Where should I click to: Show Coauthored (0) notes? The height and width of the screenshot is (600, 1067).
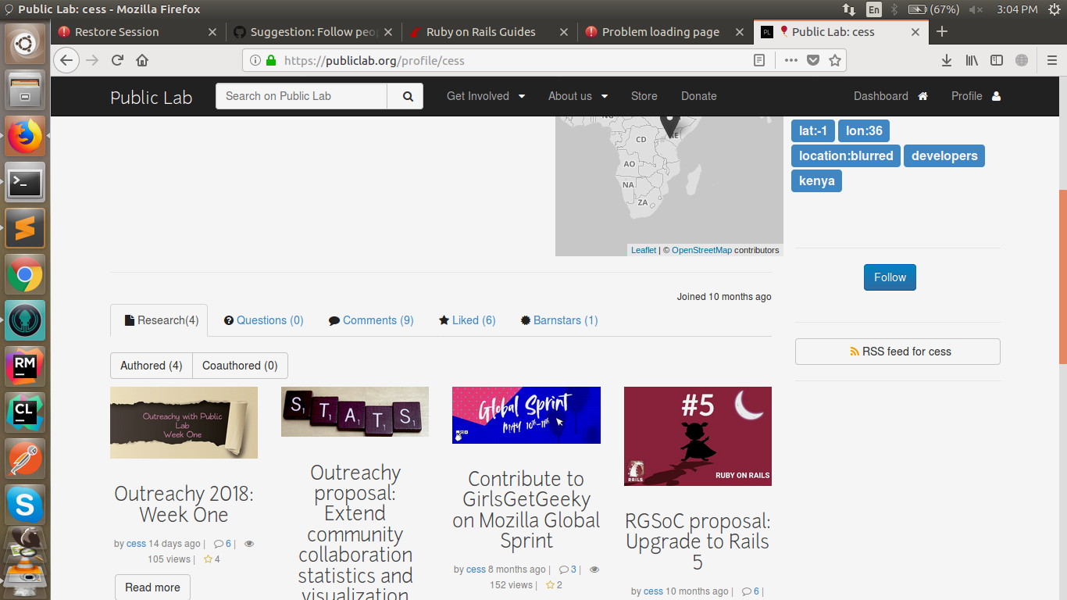[240, 366]
